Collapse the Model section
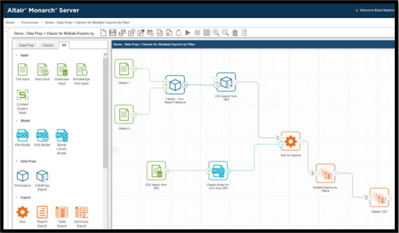 (x=17, y=121)
